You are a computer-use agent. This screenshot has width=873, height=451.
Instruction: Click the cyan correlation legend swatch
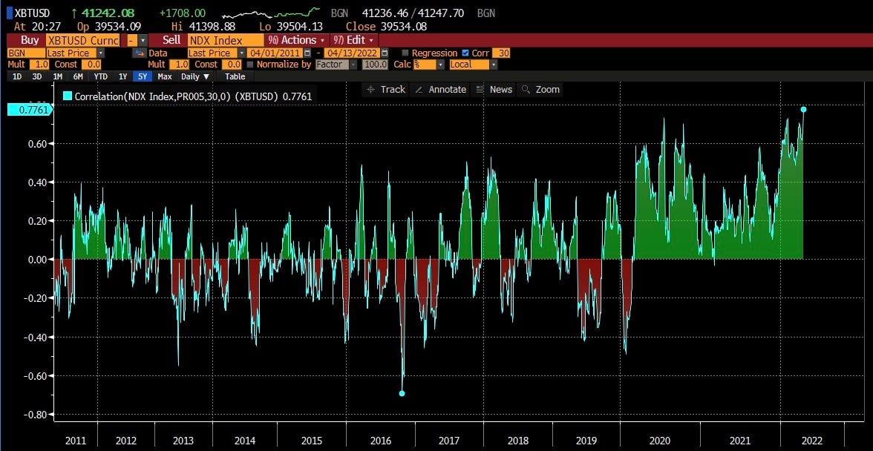(68, 96)
